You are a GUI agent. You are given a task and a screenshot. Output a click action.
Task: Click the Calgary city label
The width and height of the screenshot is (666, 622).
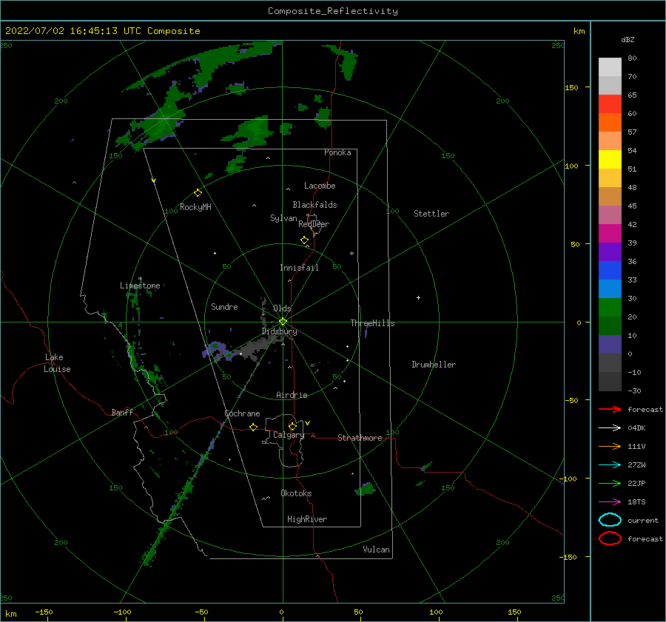pyautogui.click(x=289, y=435)
